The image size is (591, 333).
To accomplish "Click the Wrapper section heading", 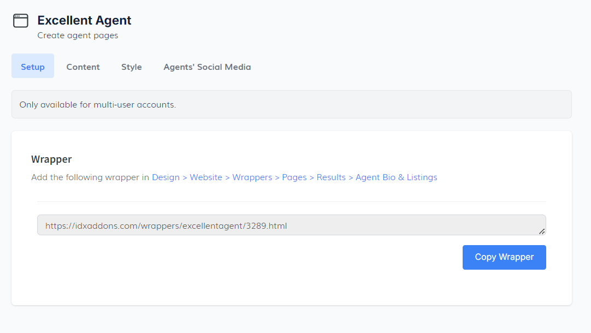I will click(x=52, y=159).
